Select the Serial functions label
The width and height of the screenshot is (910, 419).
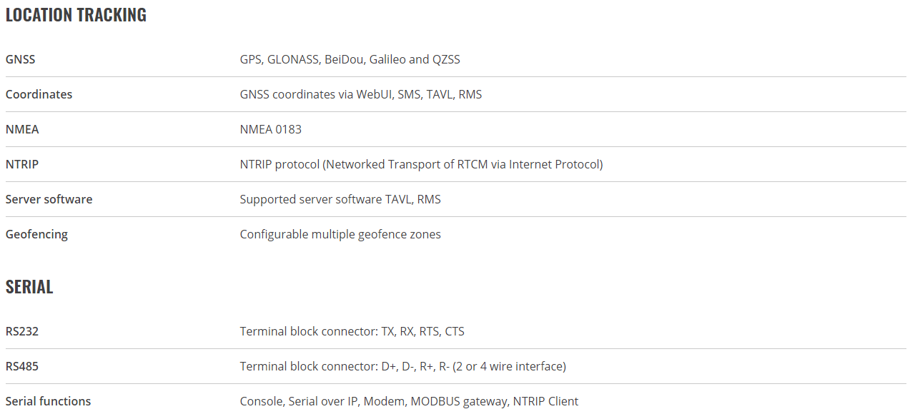(48, 401)
